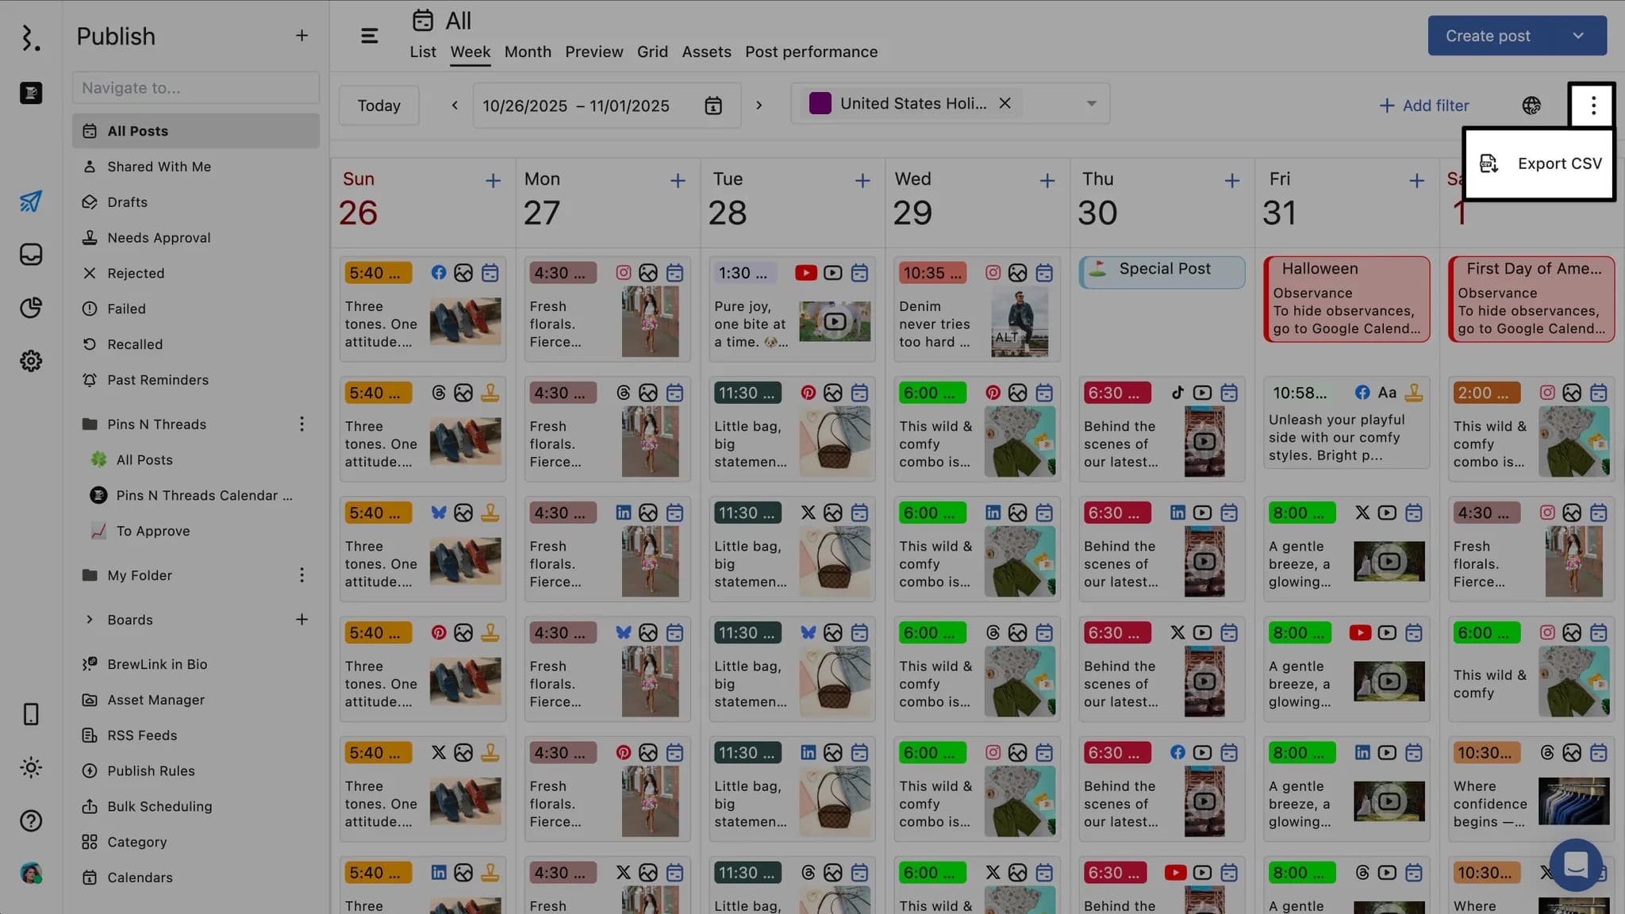Remove the United States Holidays filter chip

click(1005, 103)
